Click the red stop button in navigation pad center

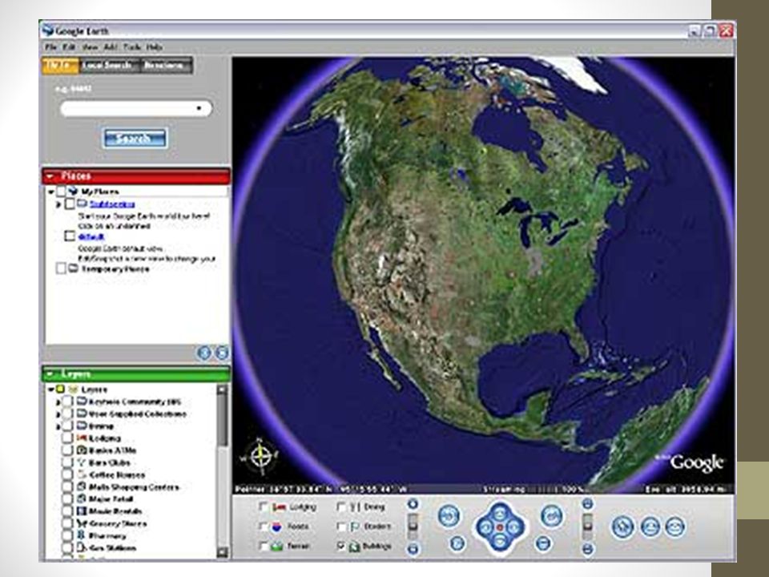[499, 527]
